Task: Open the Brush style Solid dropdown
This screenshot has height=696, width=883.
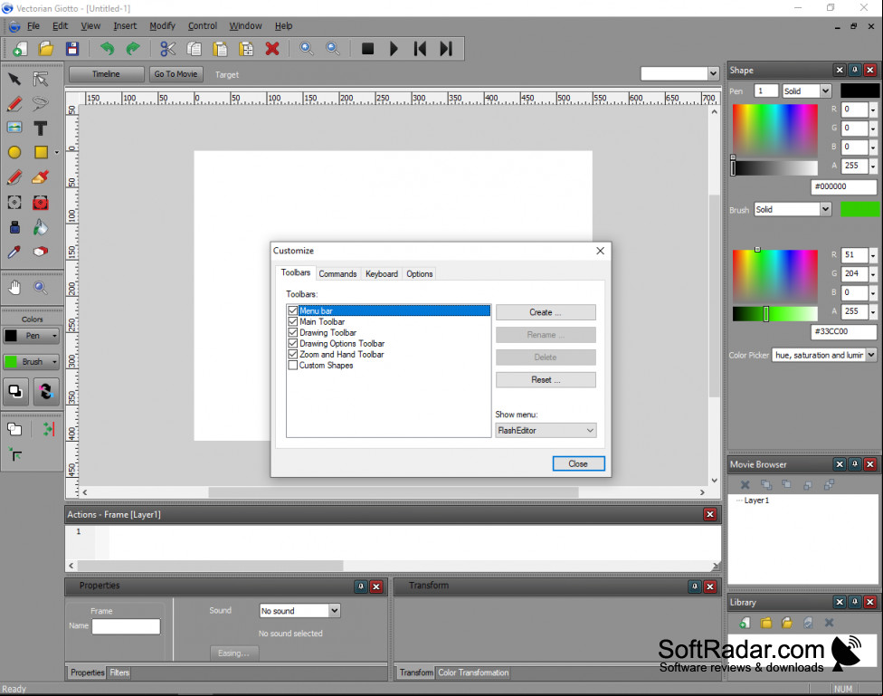Action: pos(793,210)
